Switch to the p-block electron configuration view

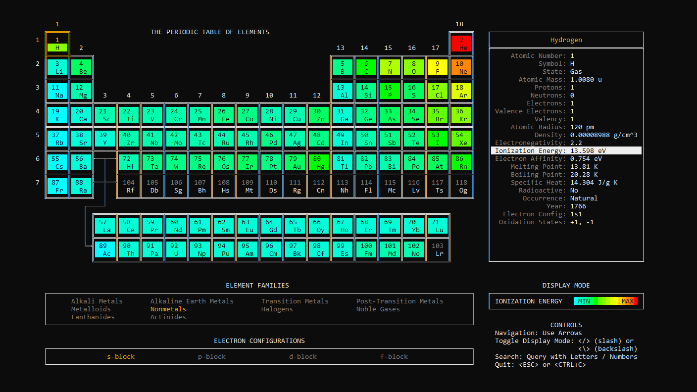(211, 356)
